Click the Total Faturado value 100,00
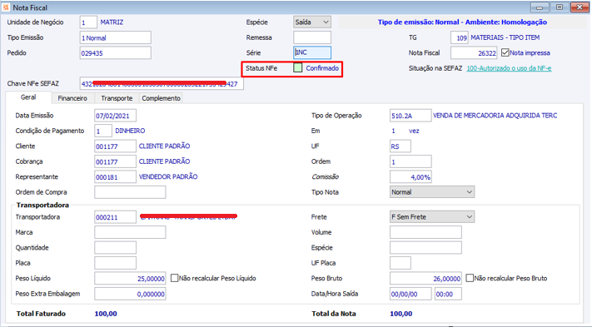 coord(106,314)
